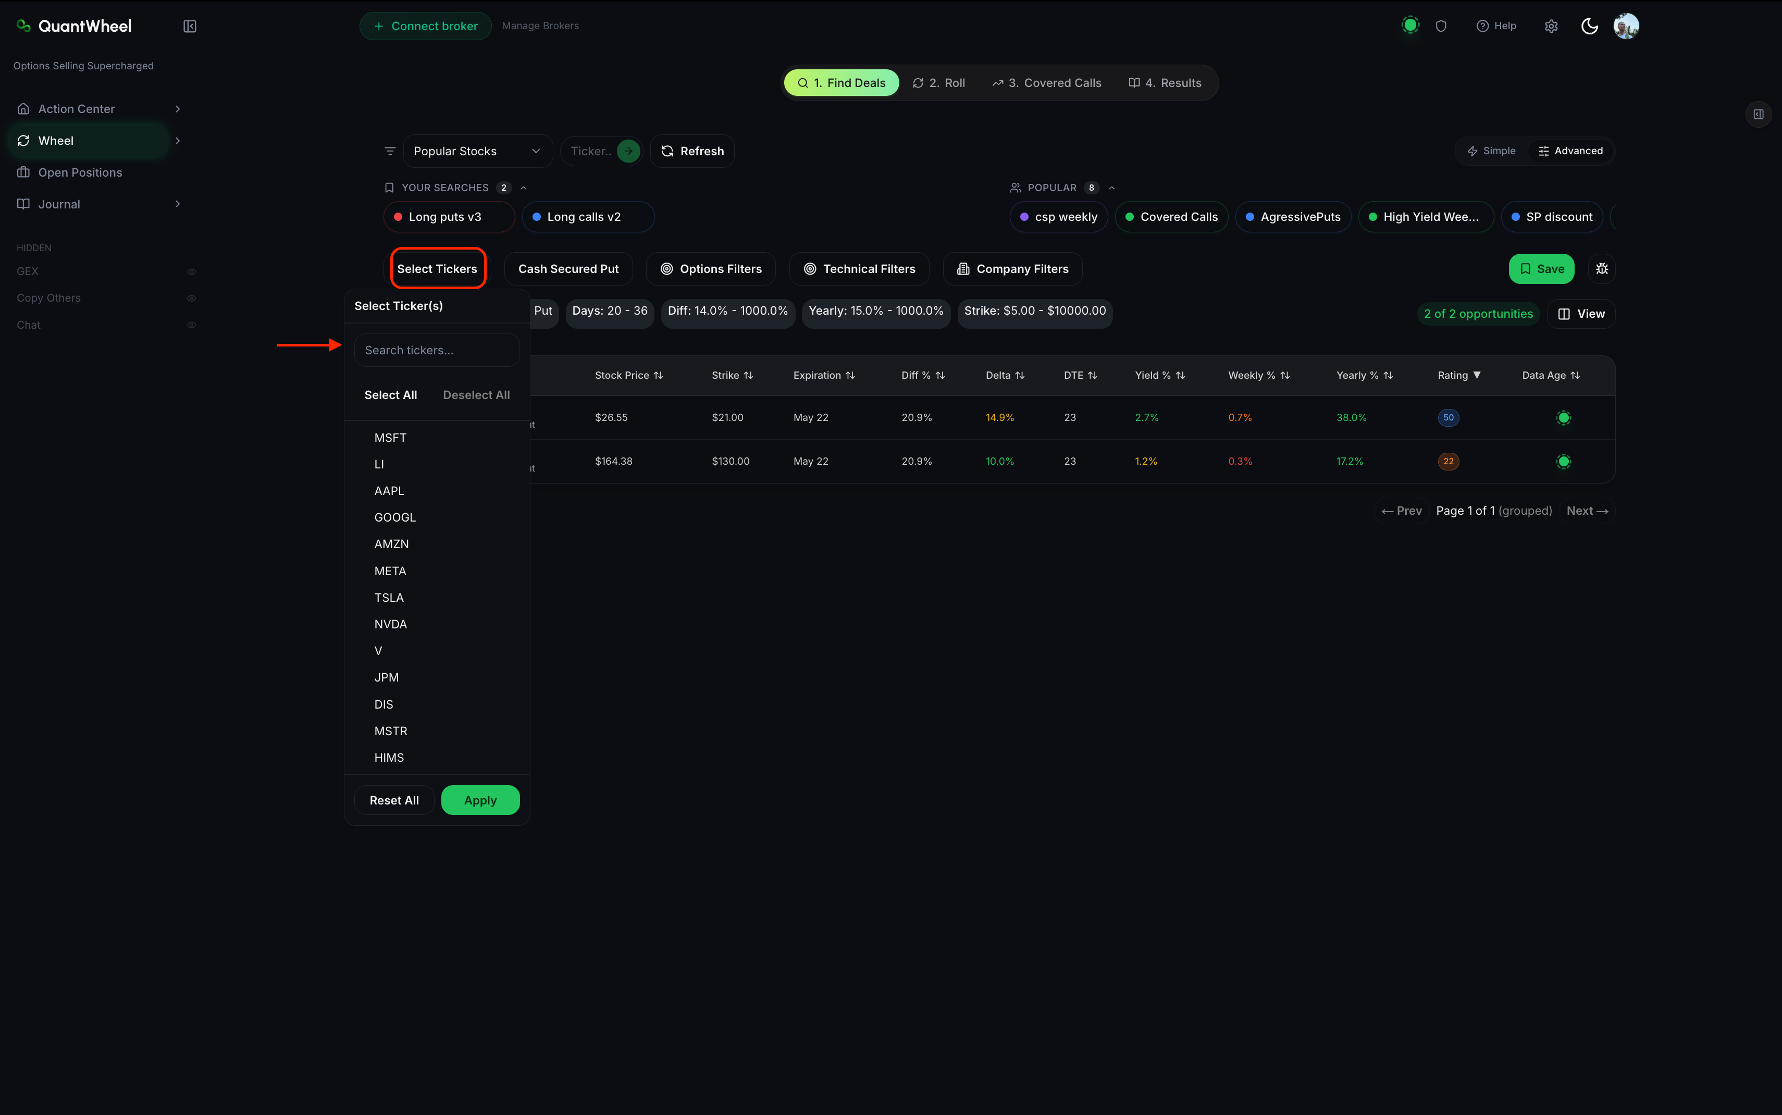1782x1115 pixels.
Task: Open the shield security icon
Action: [x=1441, y=27]
